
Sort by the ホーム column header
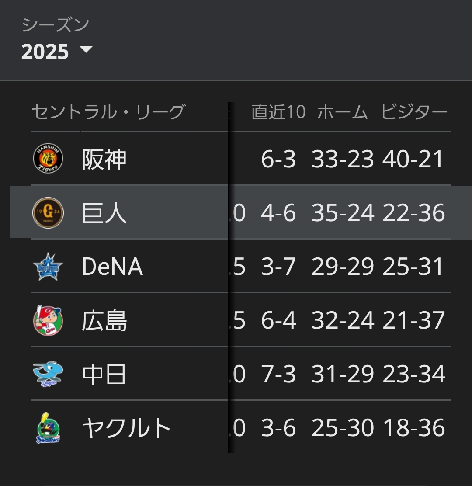coord(343,112)
